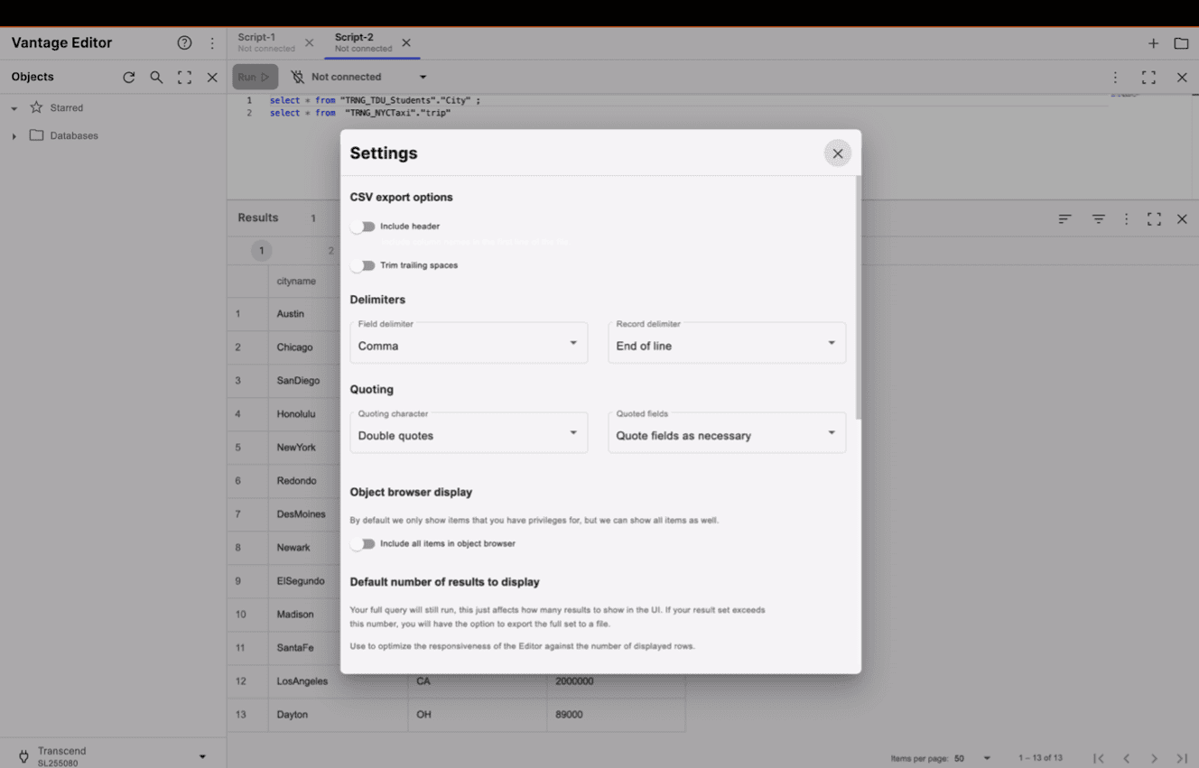1199x768 pixels.
Task: Open search in Objects panel
Action: click(156, 78)
